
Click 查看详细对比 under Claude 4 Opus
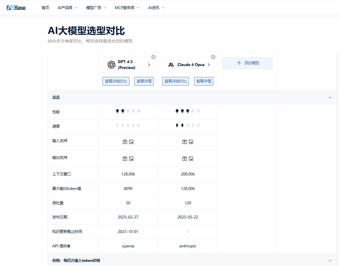pos(176,81)
